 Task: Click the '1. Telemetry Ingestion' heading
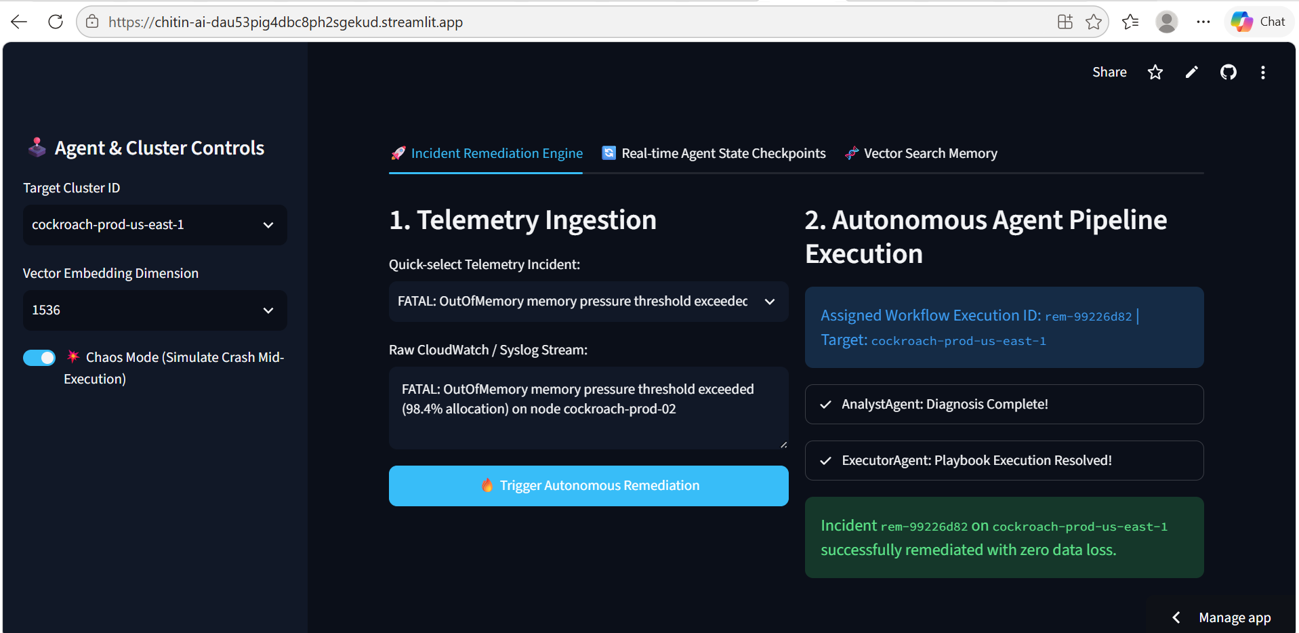[522, 220]
